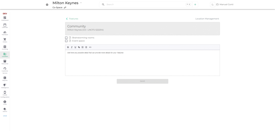Toggle dark mode moon button
Screen dimensions: 275x131
pyautogui.click(x=212, y=5)
